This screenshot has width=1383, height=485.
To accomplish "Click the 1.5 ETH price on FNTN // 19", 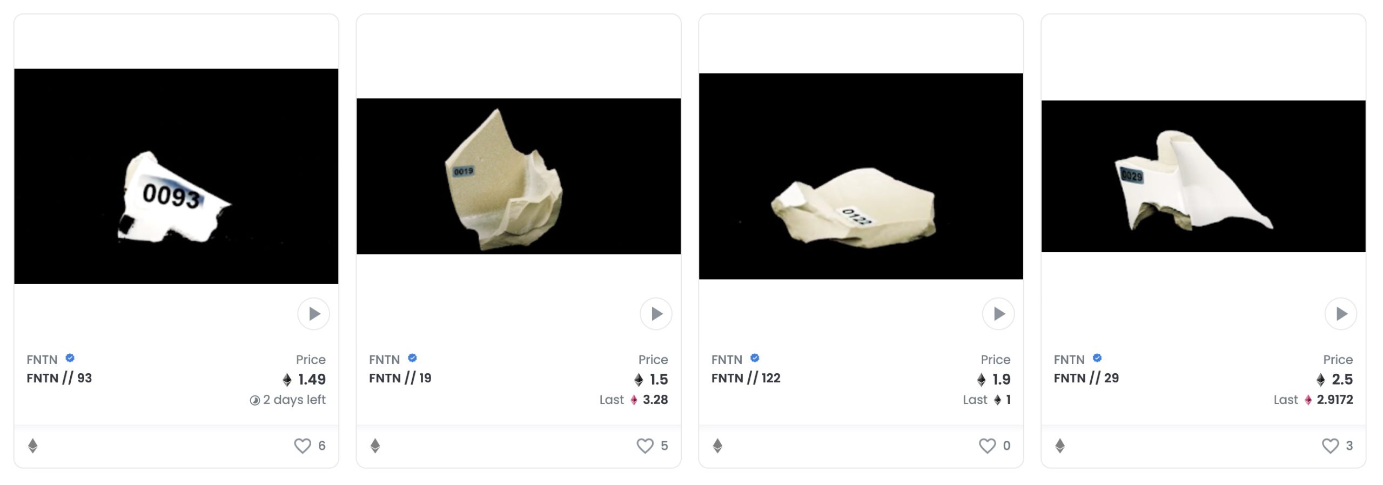I will coord(652,380).
